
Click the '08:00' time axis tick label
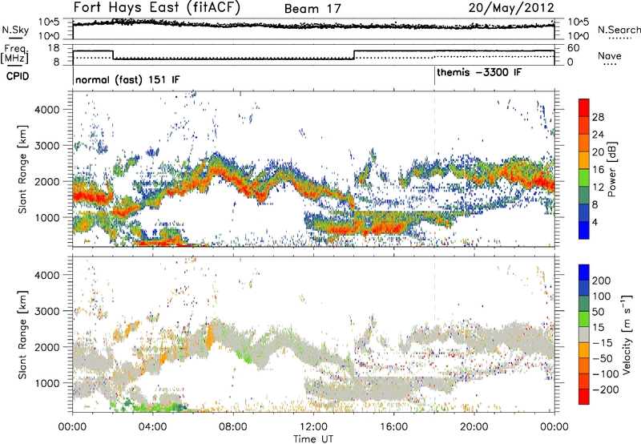(x=233, y=427)
